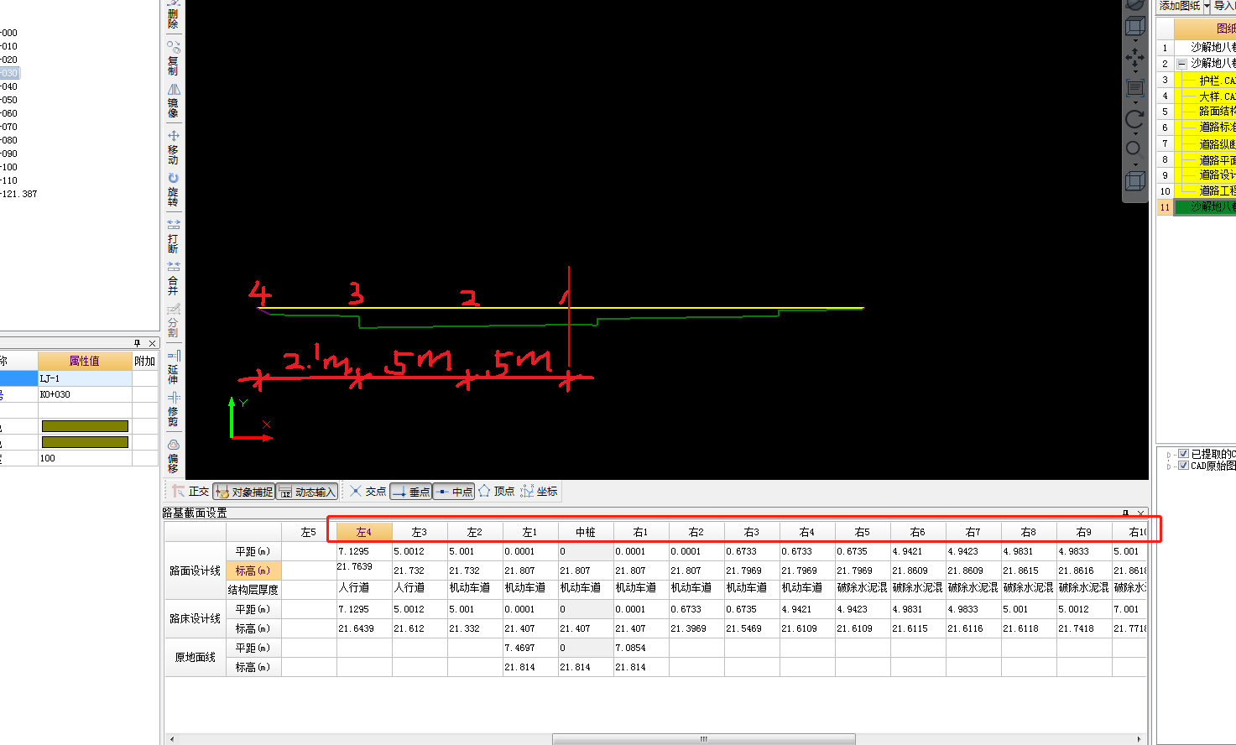Open dropdown arrow below rotate view icon
This screenshot has width=1236, height=745.
pos(1135,133)
